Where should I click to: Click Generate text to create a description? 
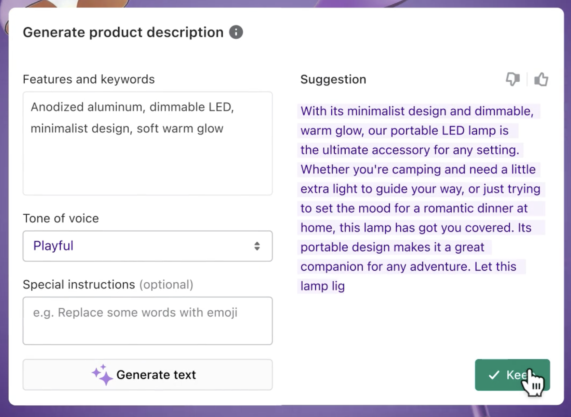(147, 375)
